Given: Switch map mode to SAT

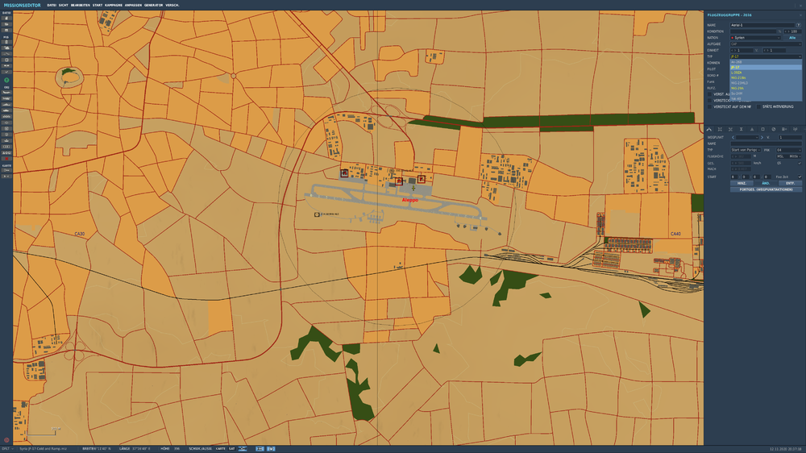Looking at the screenshot, I should 232,449.
